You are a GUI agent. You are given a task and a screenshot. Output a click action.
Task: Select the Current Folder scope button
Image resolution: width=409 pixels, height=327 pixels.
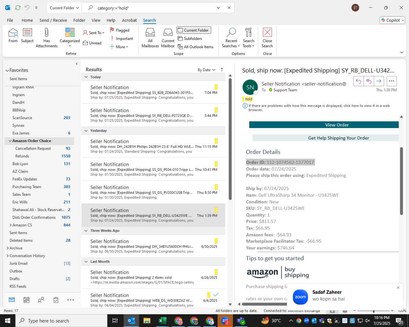194,30
